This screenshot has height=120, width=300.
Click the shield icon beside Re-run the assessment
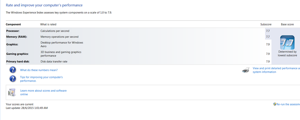pyautogui.click(x=275, y=104)
